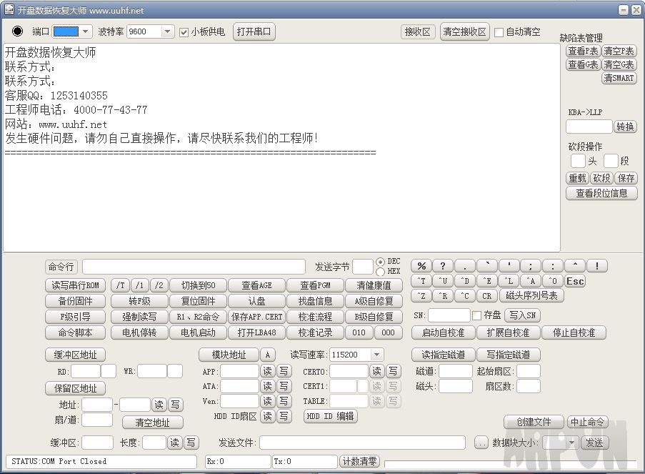Click the Esc key button
Image resolution: width=645 pixels, height=474 pixels.
(575, 281)
